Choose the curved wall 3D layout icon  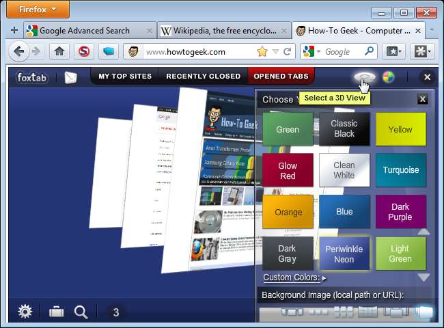[x=367, y=312]
